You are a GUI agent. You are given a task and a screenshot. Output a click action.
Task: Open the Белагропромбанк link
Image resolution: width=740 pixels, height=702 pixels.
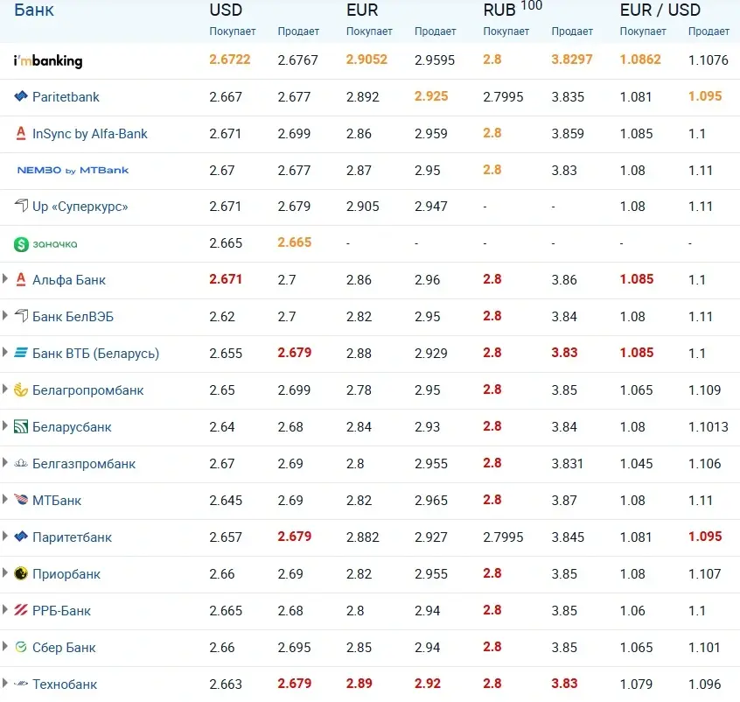(87, 390)
